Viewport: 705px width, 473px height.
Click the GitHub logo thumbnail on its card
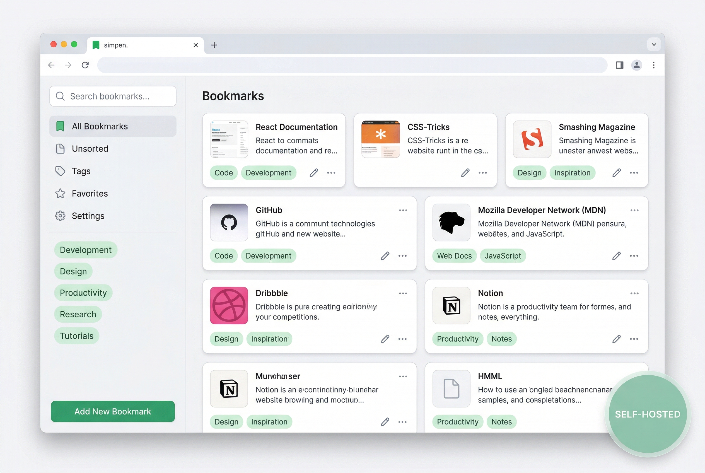click(229, 222)
